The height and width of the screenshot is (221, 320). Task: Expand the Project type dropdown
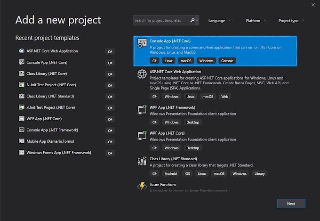pos(291,21)
